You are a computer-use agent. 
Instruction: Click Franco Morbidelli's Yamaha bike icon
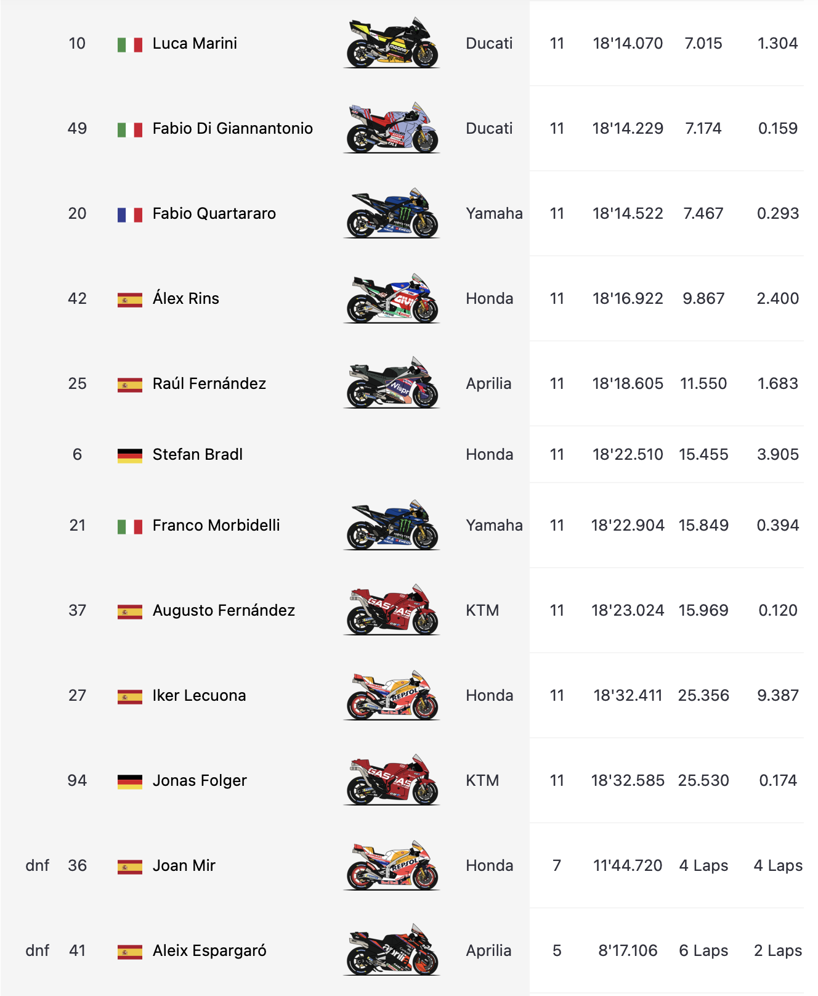click(392, 525)
